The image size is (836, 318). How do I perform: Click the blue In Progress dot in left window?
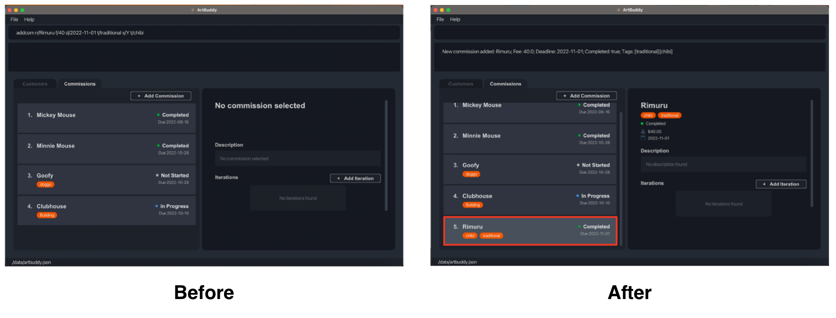click(x=157, y=206)
